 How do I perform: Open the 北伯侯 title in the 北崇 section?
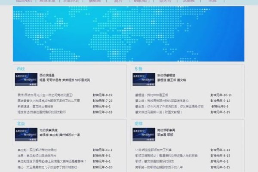click(49, 130)
